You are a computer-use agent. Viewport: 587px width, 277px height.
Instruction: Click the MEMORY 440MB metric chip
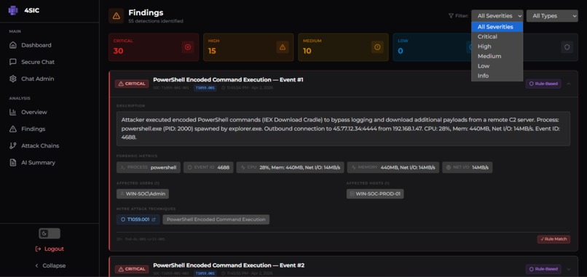[393, 167]
